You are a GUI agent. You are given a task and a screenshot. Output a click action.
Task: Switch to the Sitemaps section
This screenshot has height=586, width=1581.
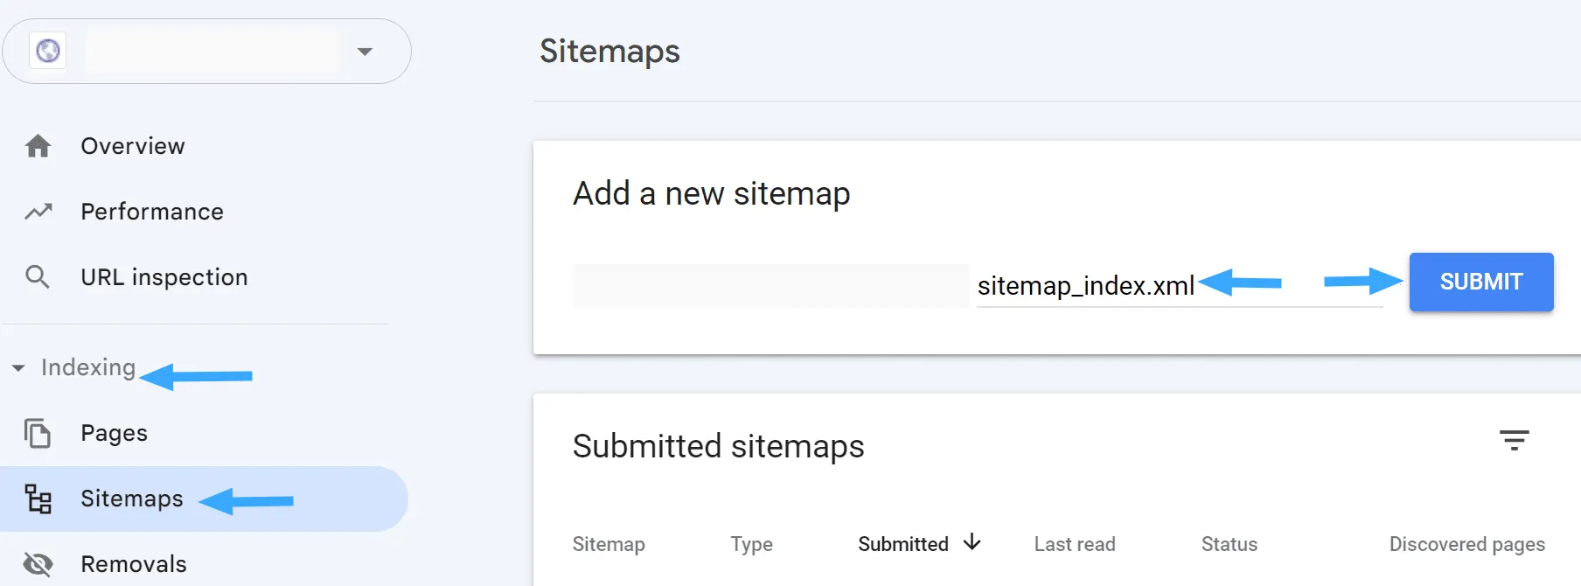(x=131, y=499)
